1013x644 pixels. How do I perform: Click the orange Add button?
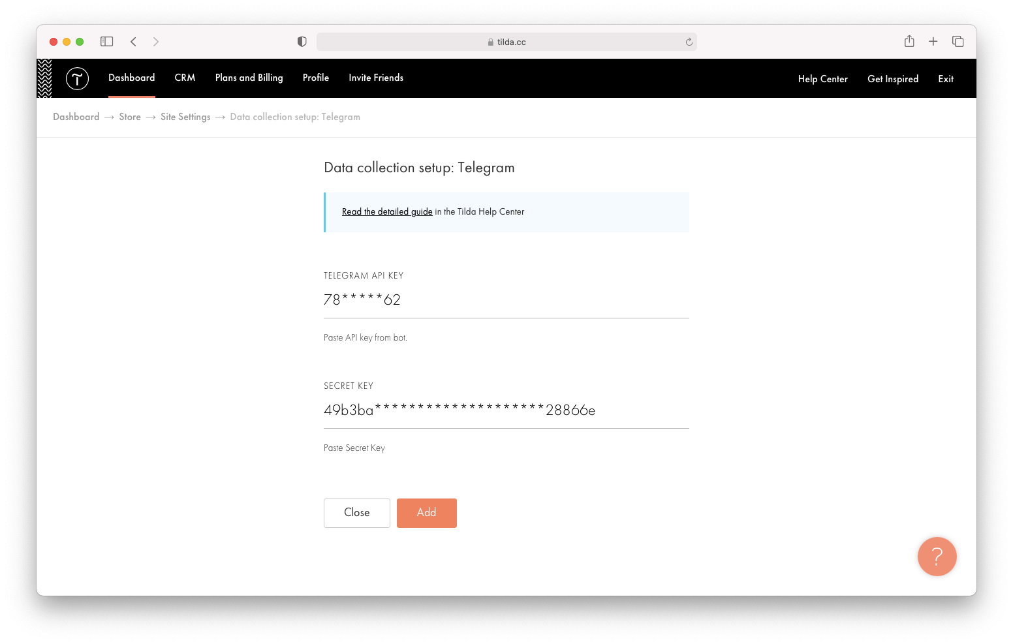coord(427,513)
